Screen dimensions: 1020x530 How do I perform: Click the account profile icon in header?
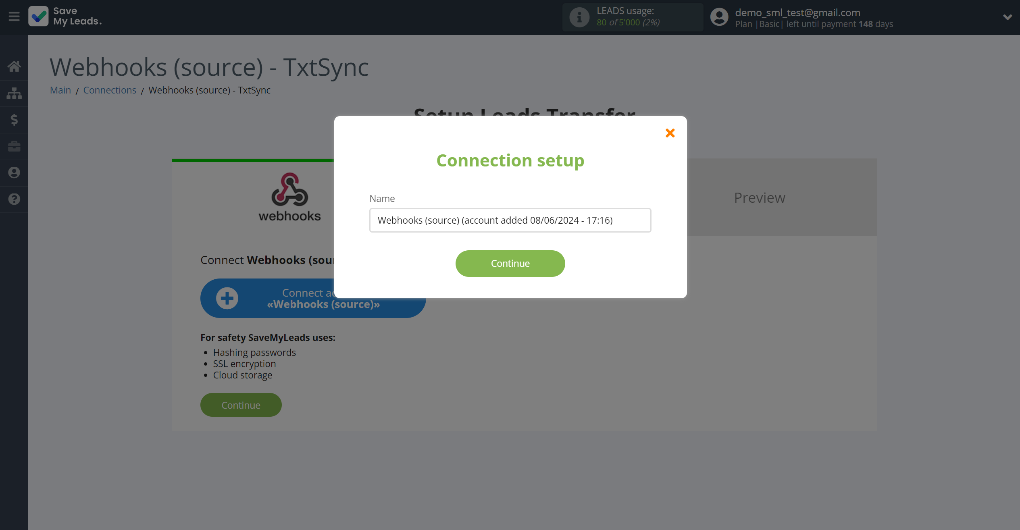tap(719, 17)
